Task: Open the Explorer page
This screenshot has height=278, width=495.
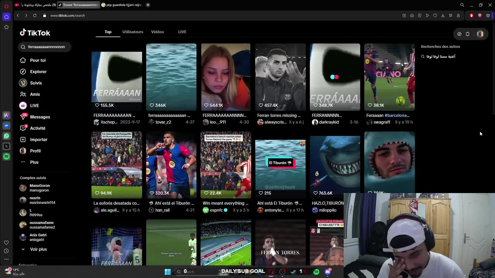Action: tap(33, 71)
